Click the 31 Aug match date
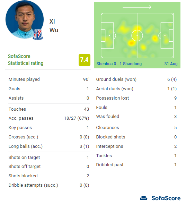 pos(171,64)
